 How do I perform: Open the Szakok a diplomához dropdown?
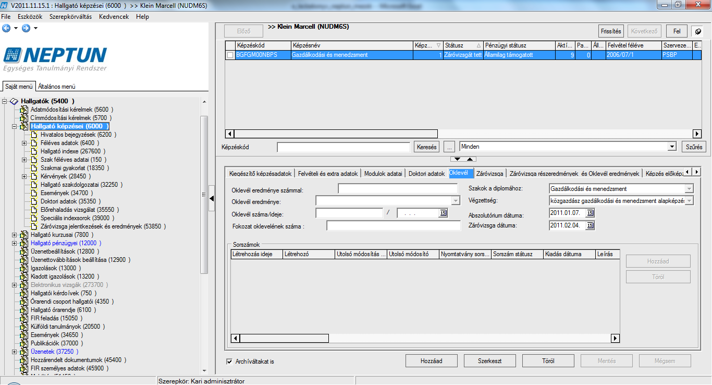click(689, 189)
